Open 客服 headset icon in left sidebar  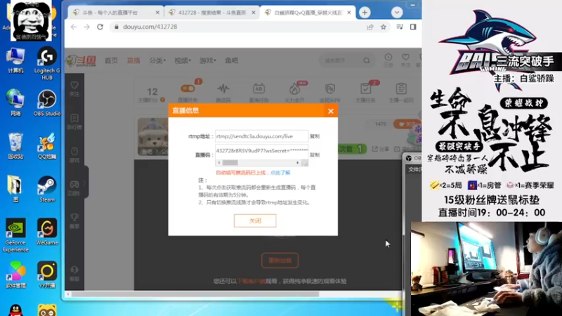[74, 273]
